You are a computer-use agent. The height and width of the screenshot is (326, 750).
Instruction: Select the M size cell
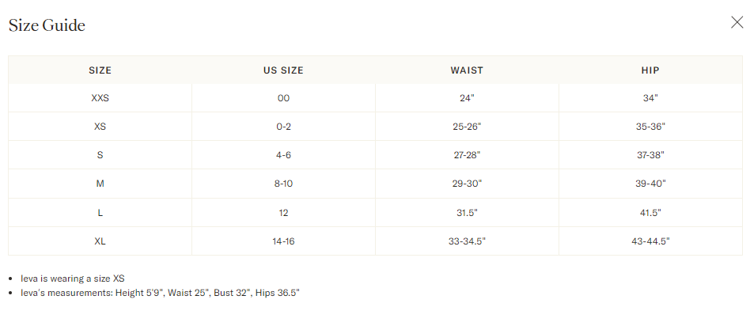[100, 184]
